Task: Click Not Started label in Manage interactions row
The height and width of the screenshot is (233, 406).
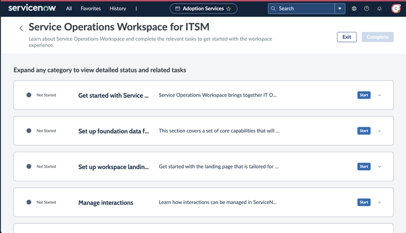Action: pos(46,202)
